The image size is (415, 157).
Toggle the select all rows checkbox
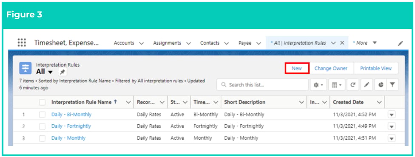point(43,102)
